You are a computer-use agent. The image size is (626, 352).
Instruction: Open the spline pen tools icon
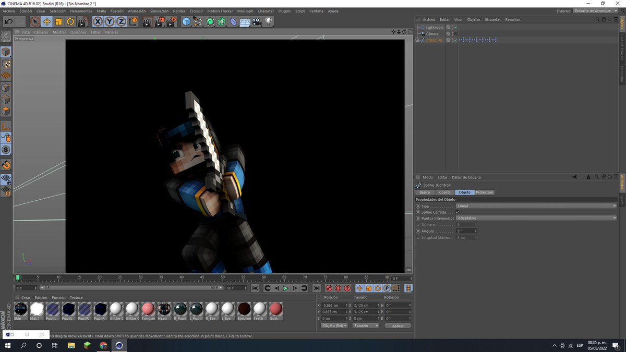(198, 21)
